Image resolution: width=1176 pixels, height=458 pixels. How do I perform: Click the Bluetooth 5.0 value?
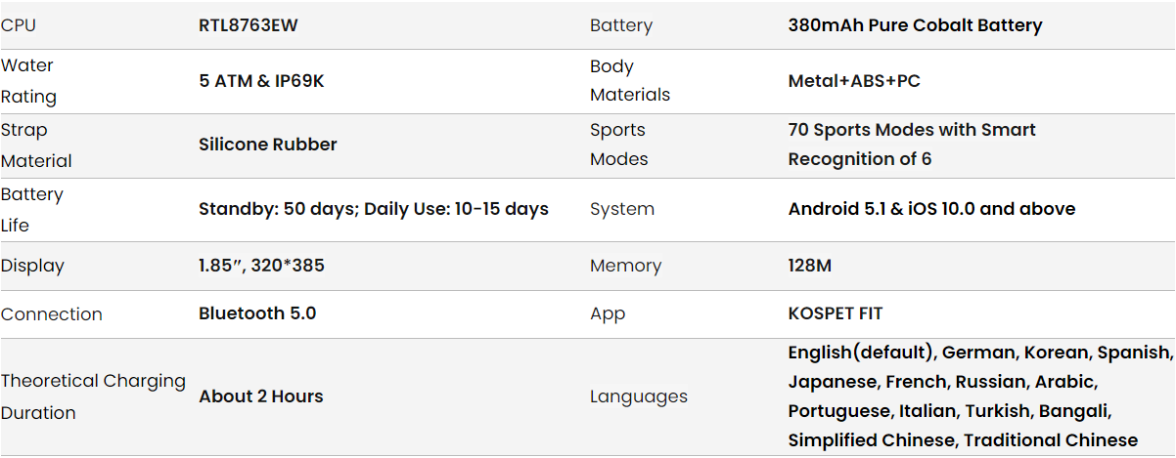click(x=257, y=313)
